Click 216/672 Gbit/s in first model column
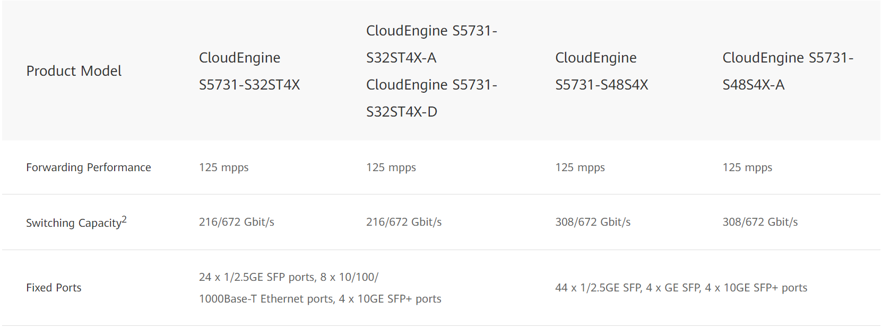This screenshot has width=882, height=328. (236, 222)
